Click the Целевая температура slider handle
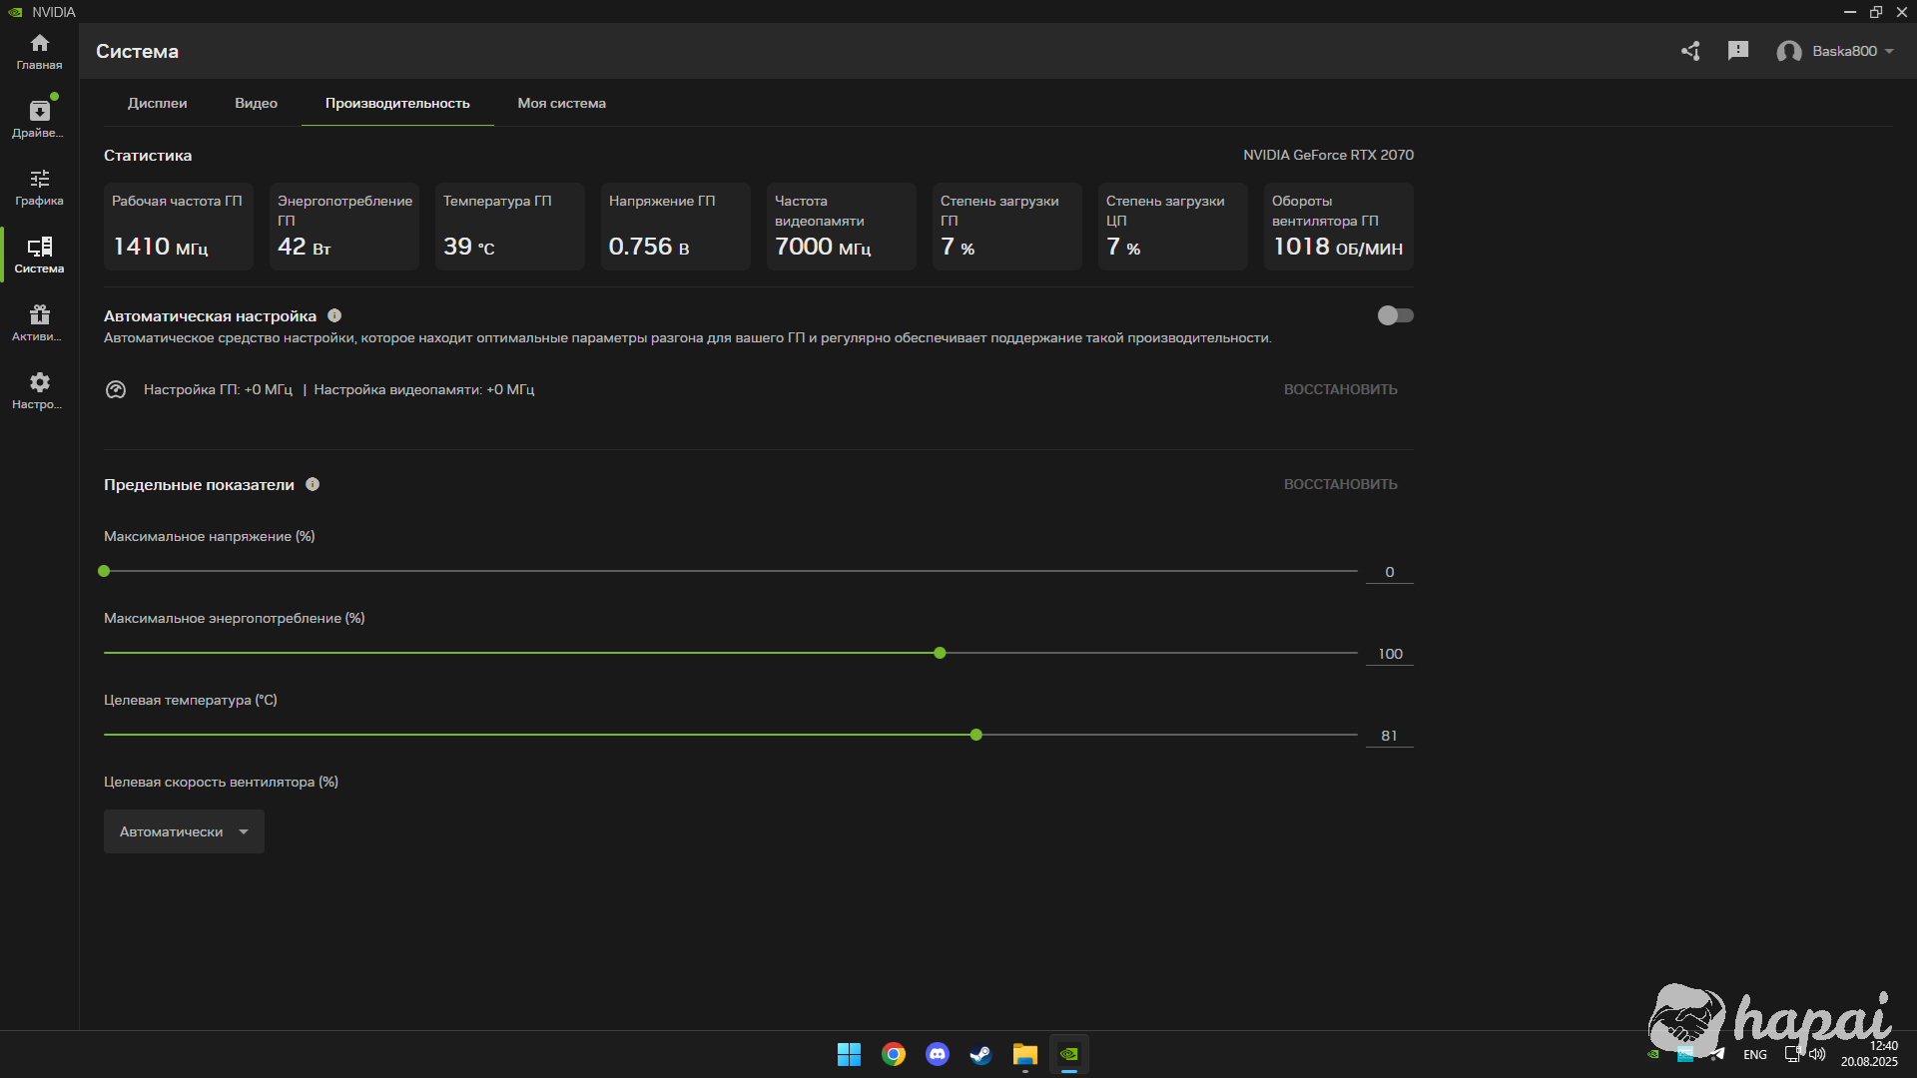Viewport: 1917px width, 1078px height. pos(976,735)
